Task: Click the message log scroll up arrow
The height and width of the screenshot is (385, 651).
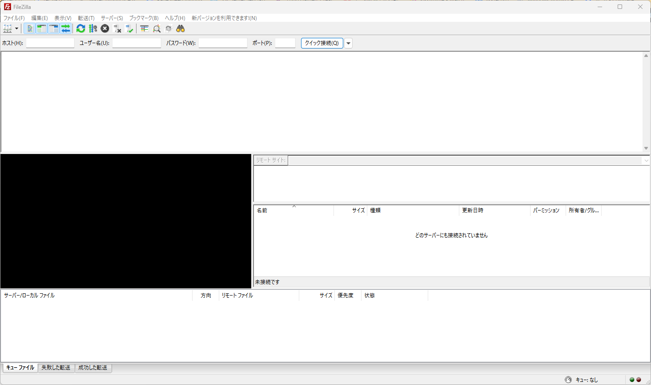Action: click(x=646, y=56)
